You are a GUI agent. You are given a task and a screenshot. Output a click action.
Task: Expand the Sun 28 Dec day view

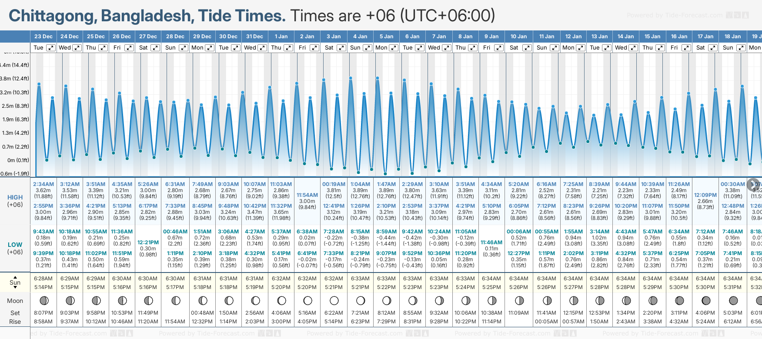184,48
